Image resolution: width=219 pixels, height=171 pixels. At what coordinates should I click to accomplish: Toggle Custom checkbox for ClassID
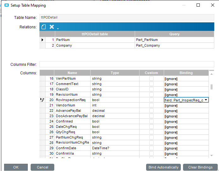pyautogui.click(x=151, y=89)
